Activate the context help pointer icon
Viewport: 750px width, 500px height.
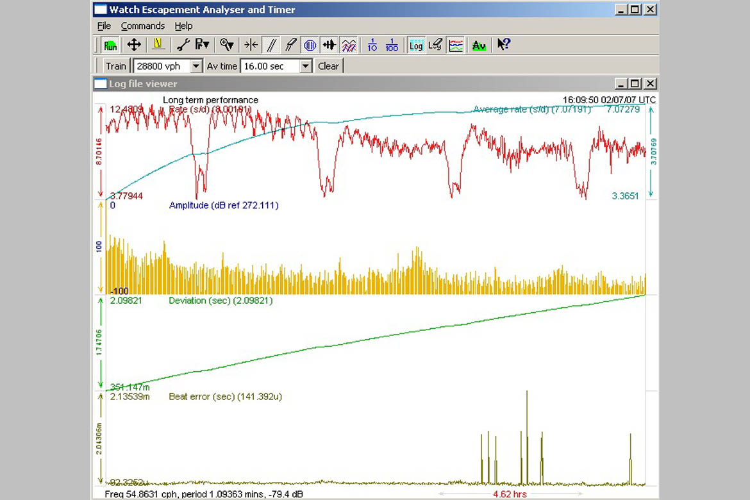[504, 45]
